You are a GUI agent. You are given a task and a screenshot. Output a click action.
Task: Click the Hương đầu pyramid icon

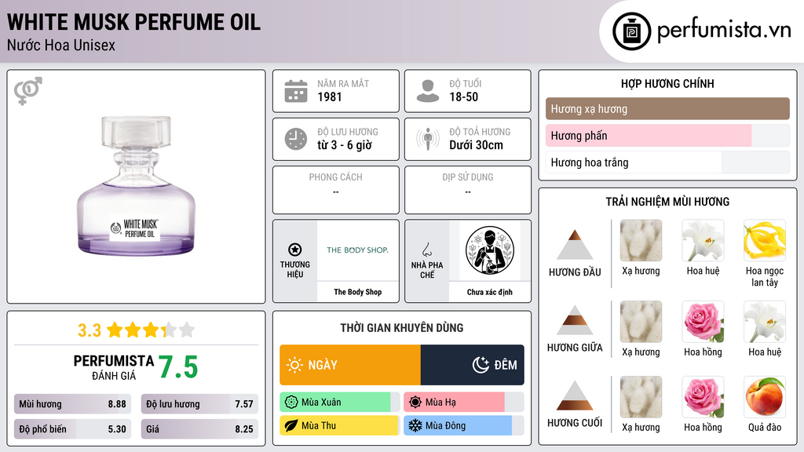pyautogui.click(x=575, y=245)
